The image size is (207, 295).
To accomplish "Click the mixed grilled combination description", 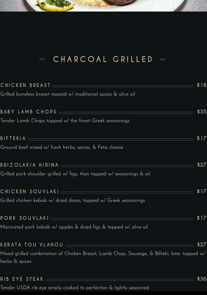I will point(103,254).
